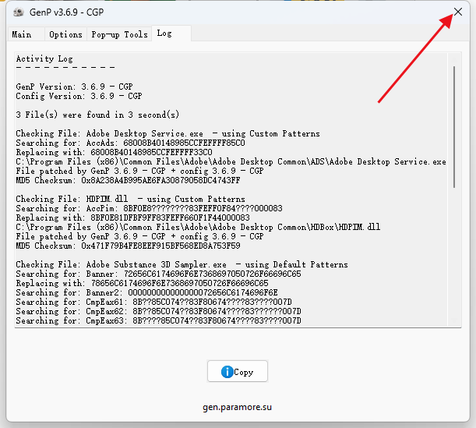The width and height of the screenshot is (476, 428).
Task: Click 'Searching for: Banner2' line
Action: click(146, 293)
